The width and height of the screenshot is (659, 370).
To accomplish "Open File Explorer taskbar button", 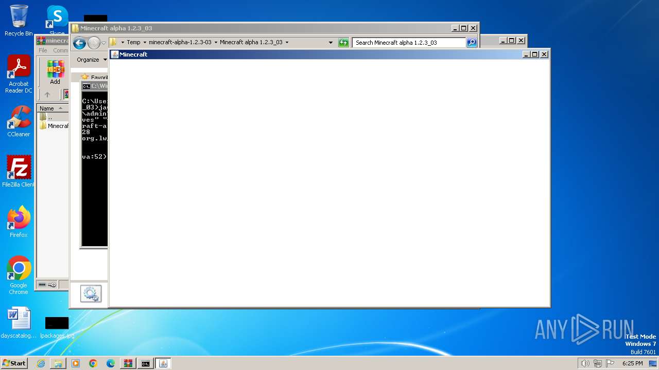I will tap(58, 363).
